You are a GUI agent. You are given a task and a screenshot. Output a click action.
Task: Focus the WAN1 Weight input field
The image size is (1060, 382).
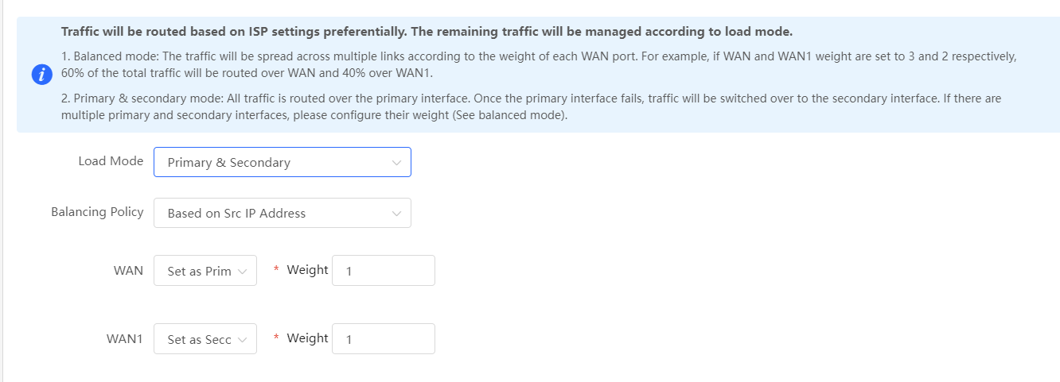point(384,339)
